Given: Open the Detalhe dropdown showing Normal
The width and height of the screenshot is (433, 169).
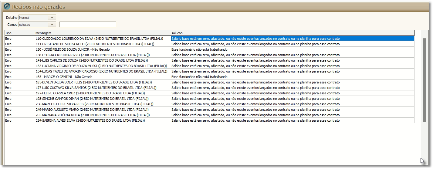Looking at the screenshot, I should click(37, 18).
